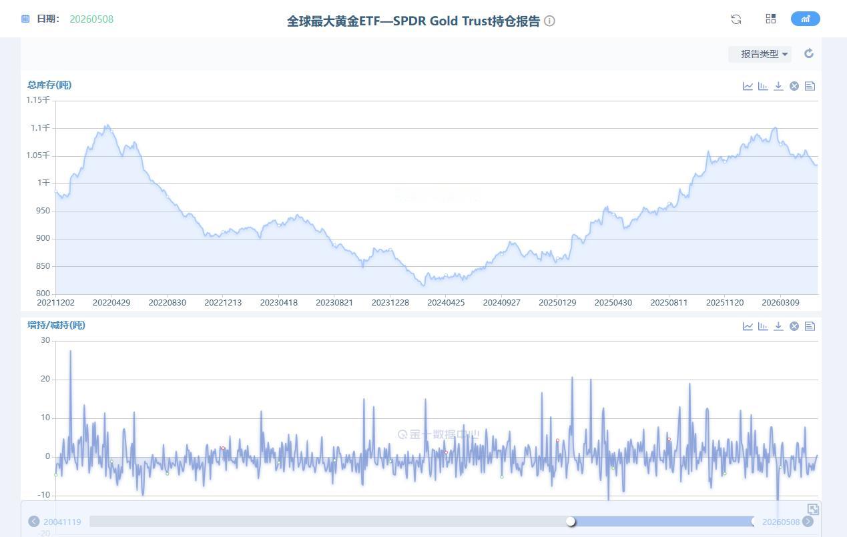Viewport: 847px width, 537px height.
Task: Switch 增持/减持 chart to bar view
Action: tap(763, 326)
